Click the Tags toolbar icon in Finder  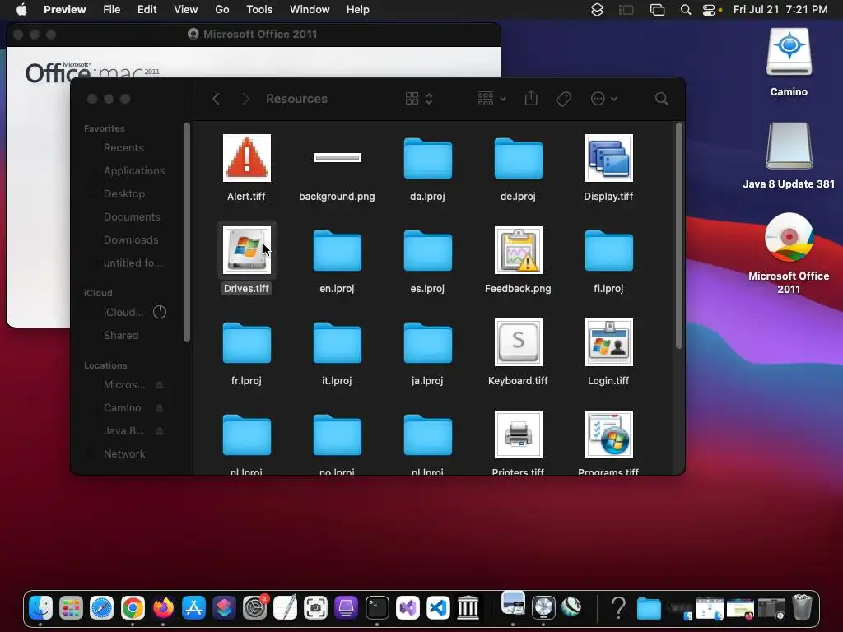pos(563,99)
